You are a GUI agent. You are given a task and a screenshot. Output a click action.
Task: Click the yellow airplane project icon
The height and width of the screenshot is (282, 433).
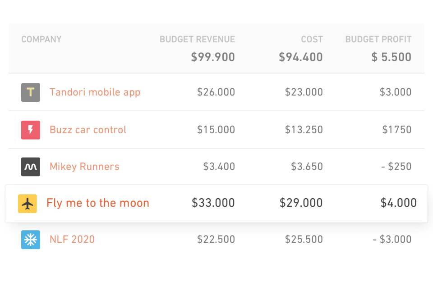coord(28,203)
